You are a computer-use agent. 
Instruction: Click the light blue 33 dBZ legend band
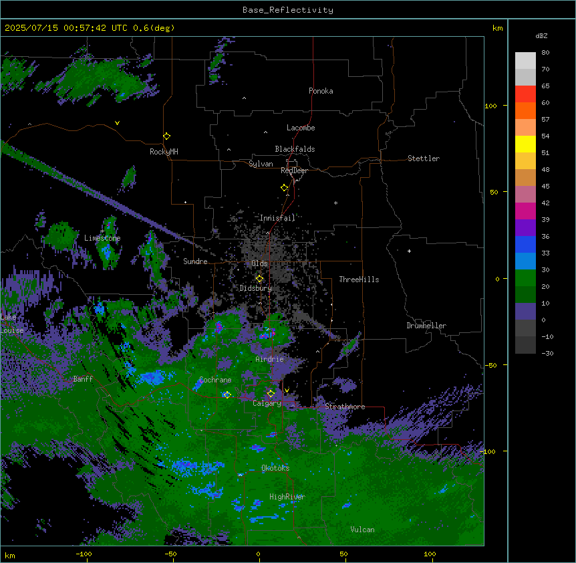[525, 261]
